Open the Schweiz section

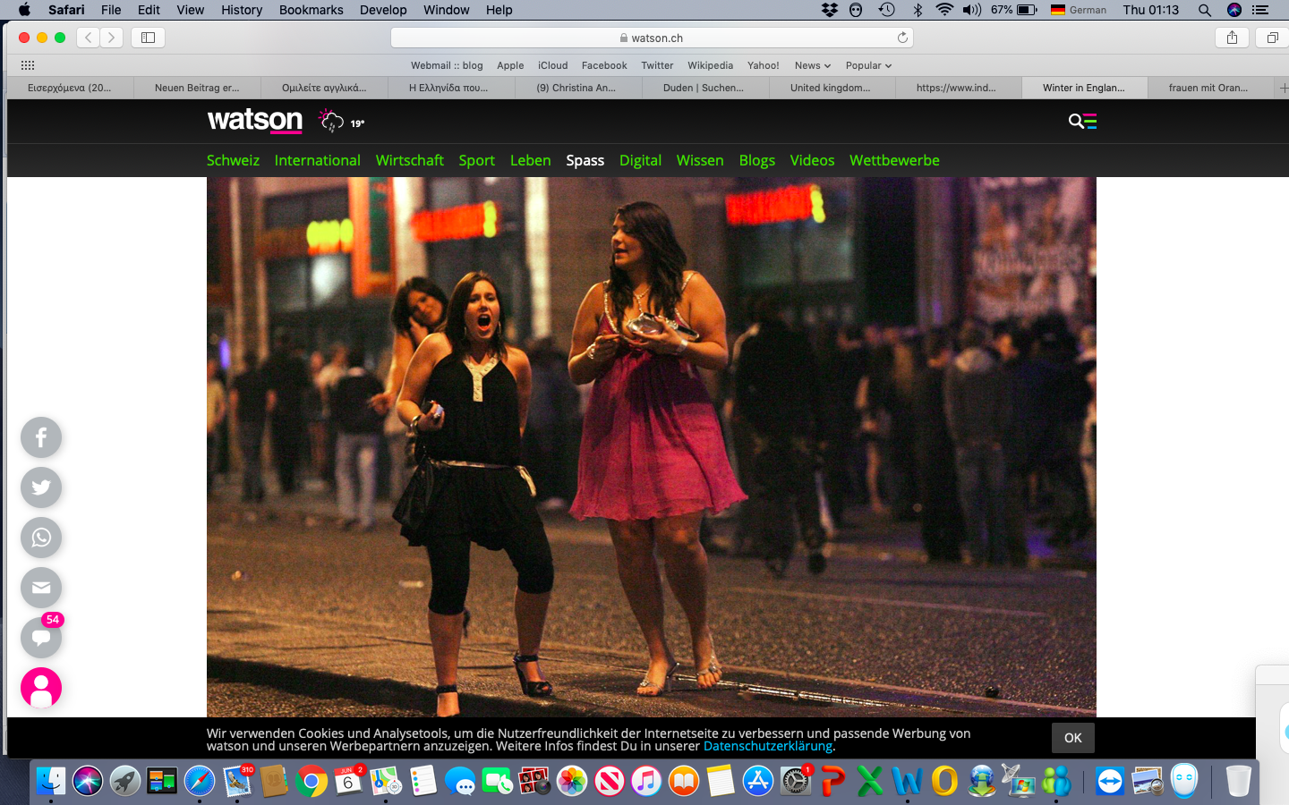tap(233, 160)
